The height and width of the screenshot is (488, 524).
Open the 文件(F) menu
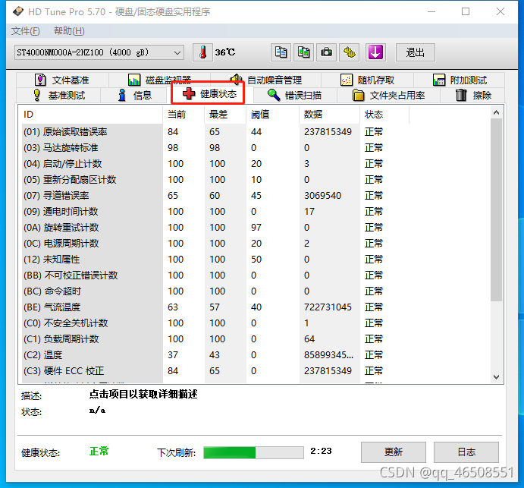[x=25, y=31]
